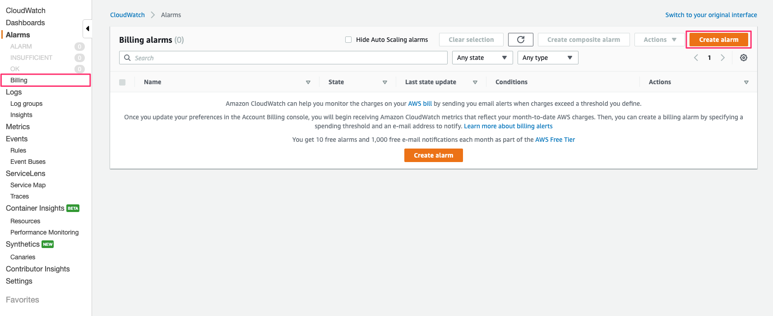Collapse the sidebar with the arrow icon
Viewport: 773px width, 316px height.
pyautogui.click(x=88, y=29)
